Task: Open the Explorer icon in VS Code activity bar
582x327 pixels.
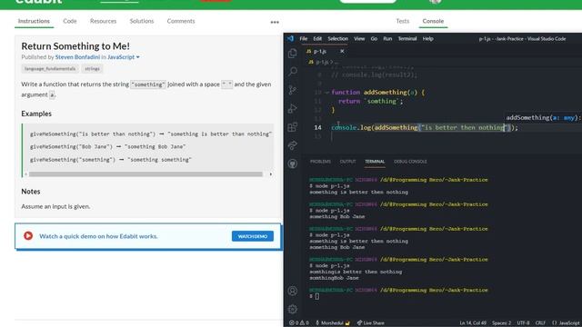Action: (293, 54)
